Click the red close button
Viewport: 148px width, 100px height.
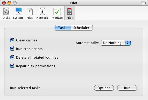(x=4, y=3)
